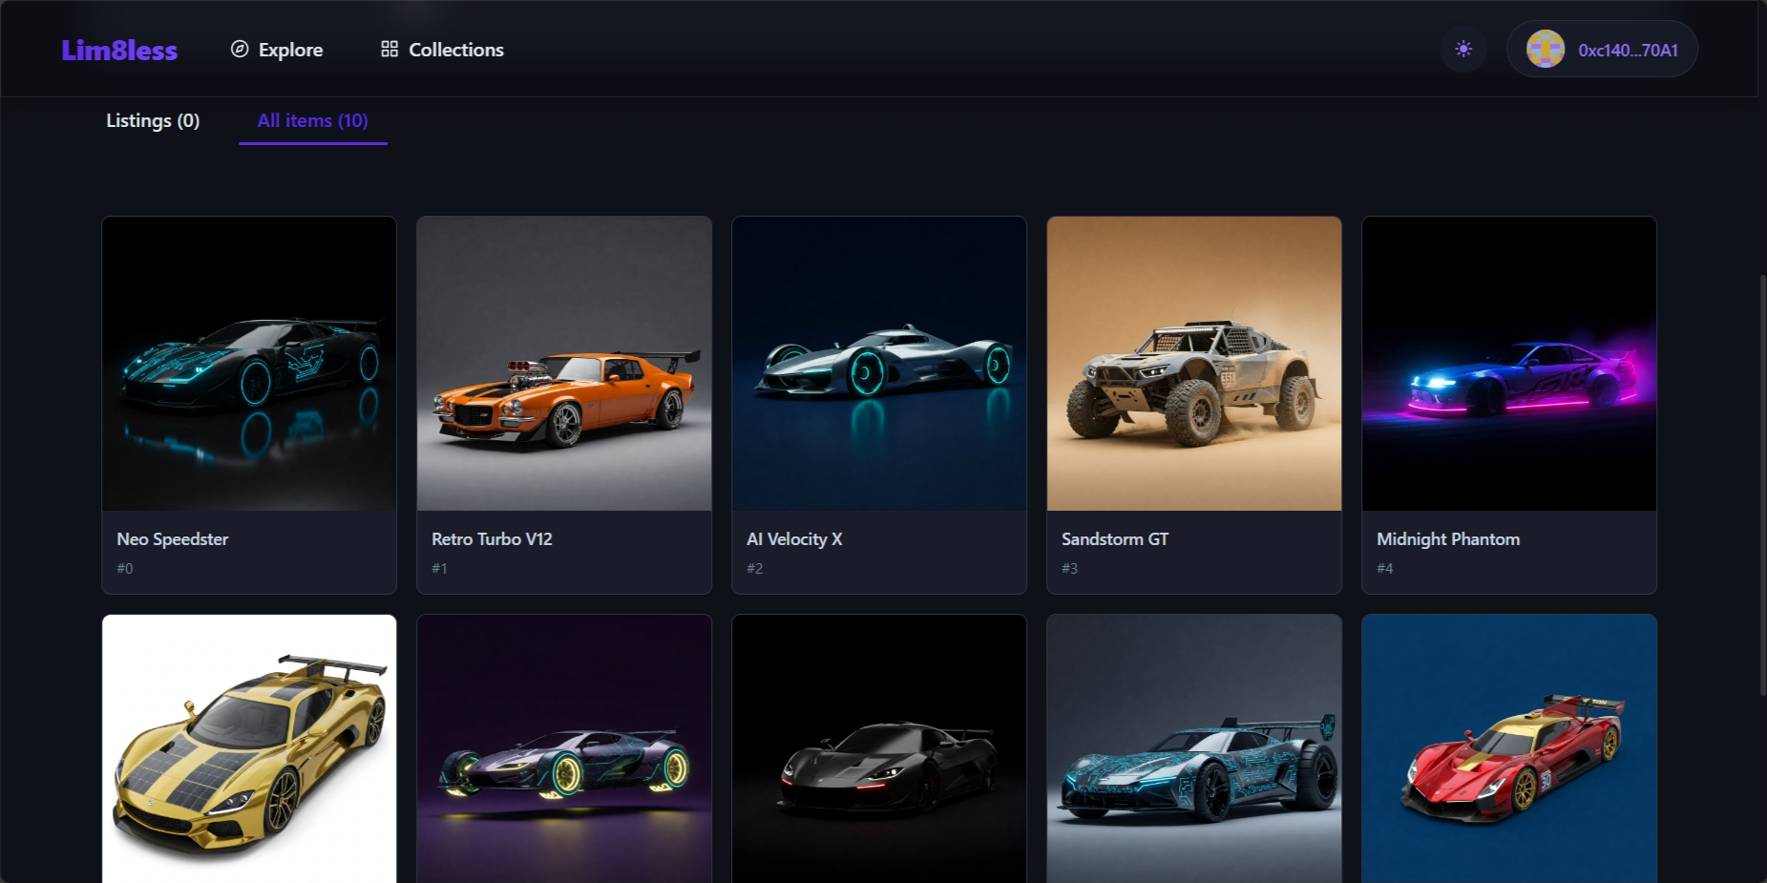This screenshot has height=883, width=1767.
Task: Click the Collections grid icon
Action: click(389, 50)
